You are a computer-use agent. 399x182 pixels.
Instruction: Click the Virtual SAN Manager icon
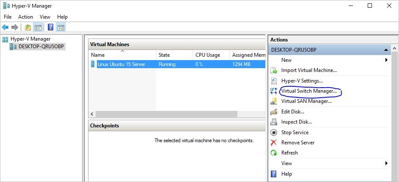(274, 101)
